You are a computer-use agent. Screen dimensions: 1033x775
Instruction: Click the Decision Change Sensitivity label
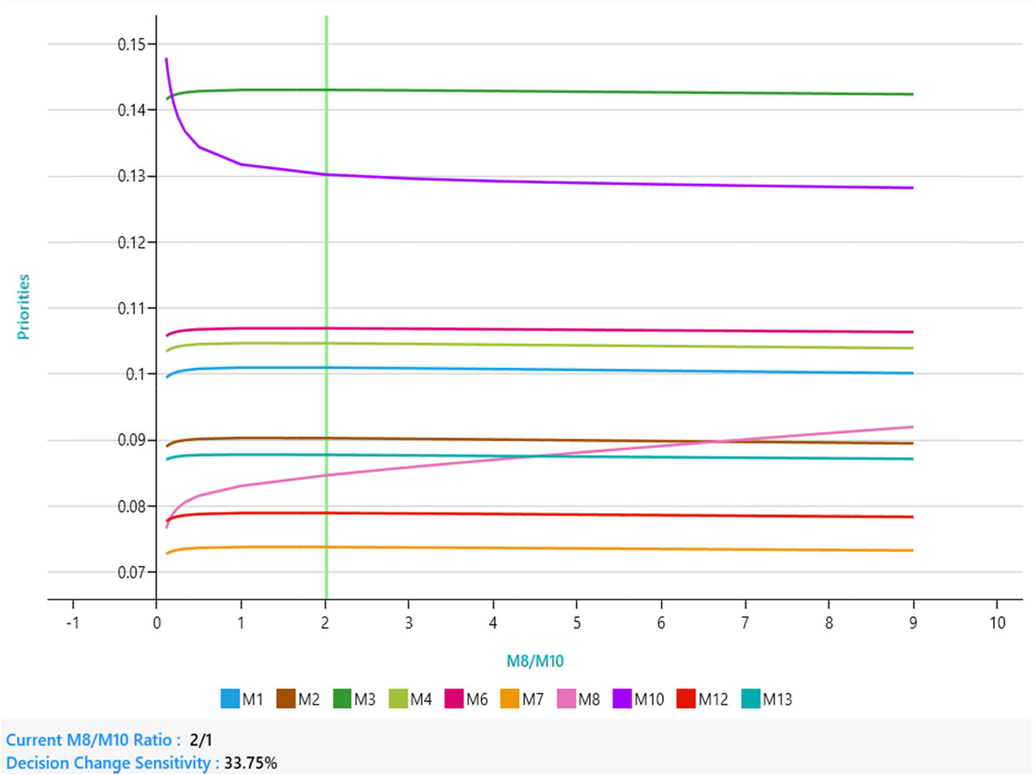coord(112,763)
